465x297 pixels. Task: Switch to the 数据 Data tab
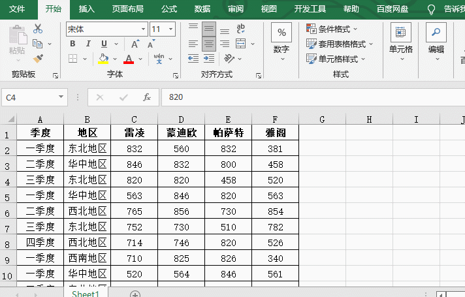tap(202, 9)
